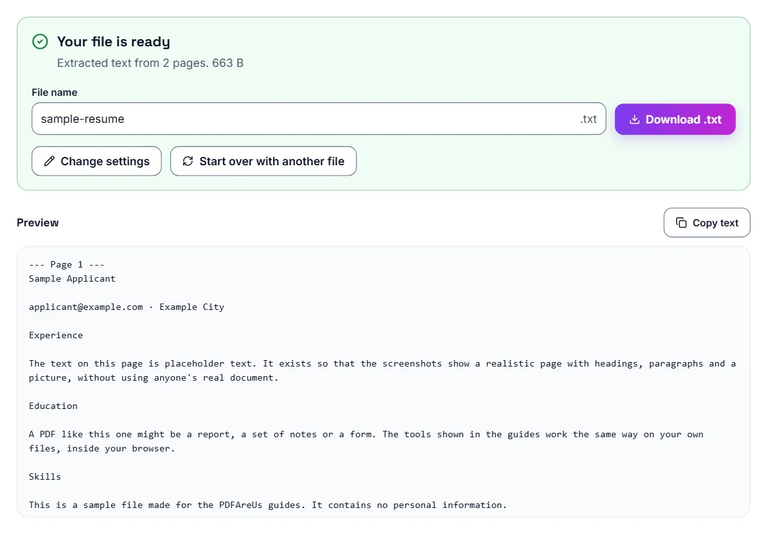Image resolution: width=768 pixels, height=535 pixels.
Task: Click the "Skills" heading in preview
Action: 45,476
